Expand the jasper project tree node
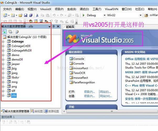The width and height of the screenshot is (158, 131). tap(3, 64)
